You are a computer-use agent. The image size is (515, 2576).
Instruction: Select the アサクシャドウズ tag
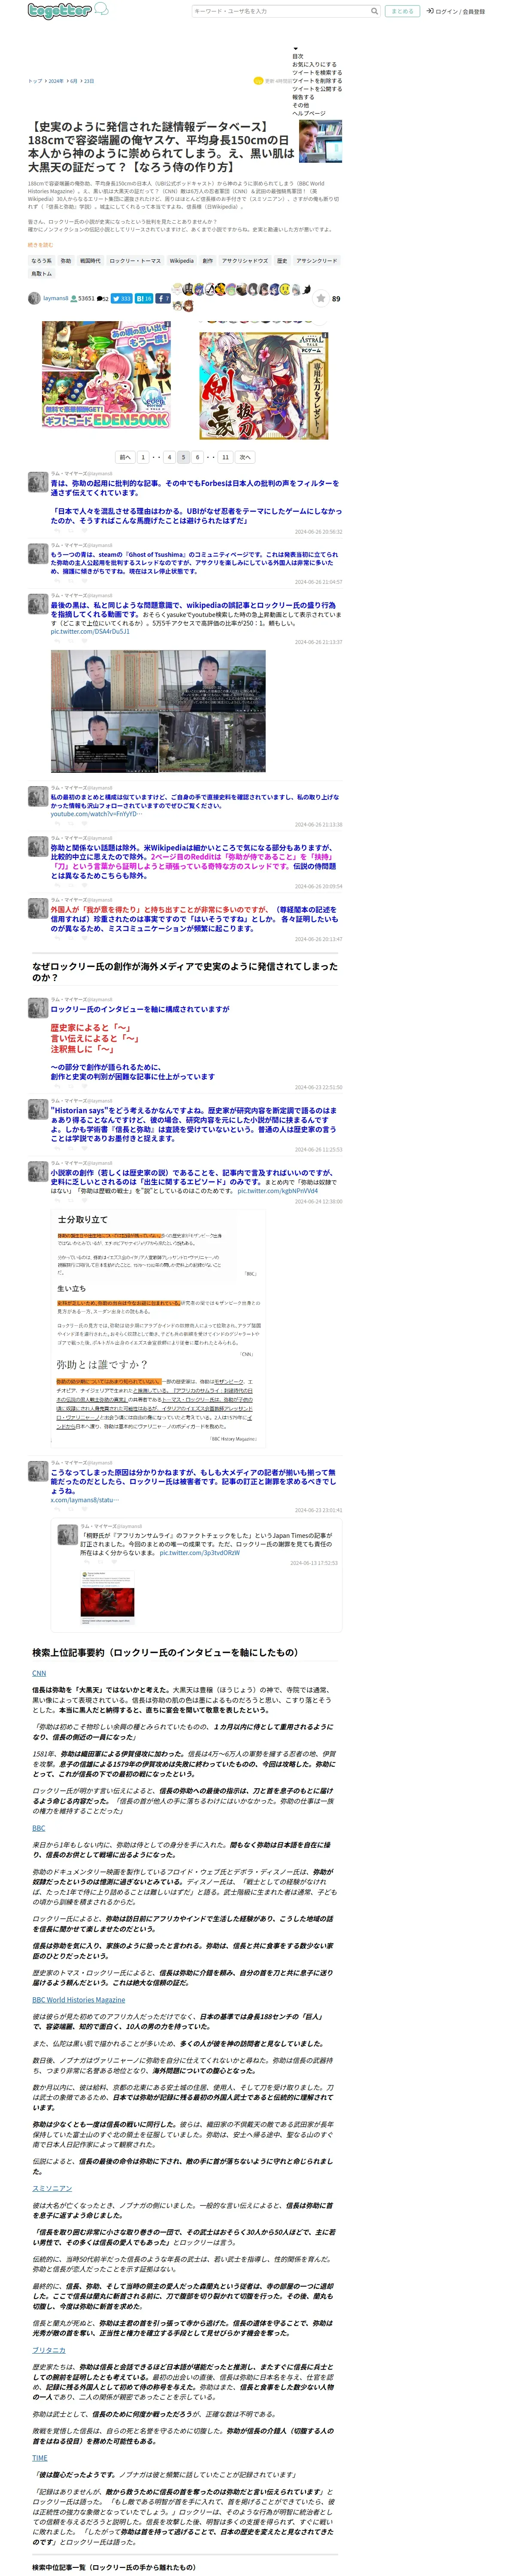coord(245,260)
